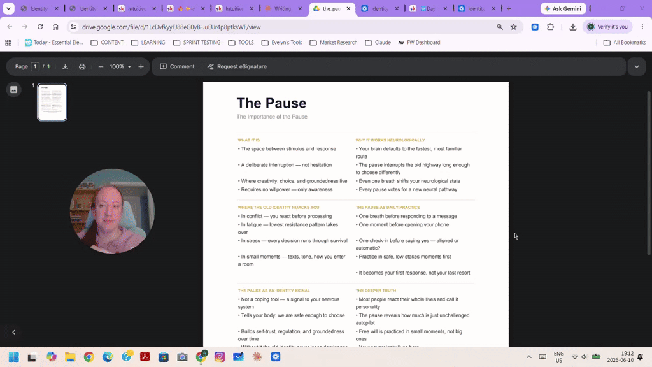This screenshot has height=367, width=652.
Task: Open Adobe Acrobat from the taskbar
Action: (x=145, y=357)
